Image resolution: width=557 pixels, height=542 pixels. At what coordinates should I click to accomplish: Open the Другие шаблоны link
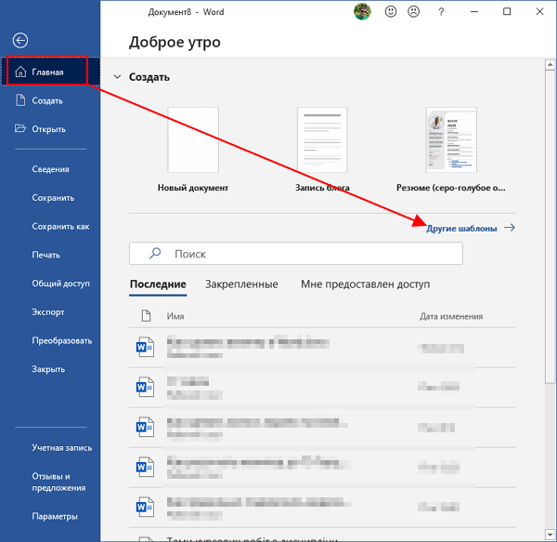click(461, 229)
